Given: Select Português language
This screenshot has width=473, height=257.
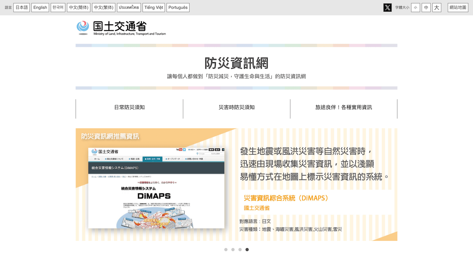Looking at the screenshot, I should pyautogui.click(x=178, y=8).
